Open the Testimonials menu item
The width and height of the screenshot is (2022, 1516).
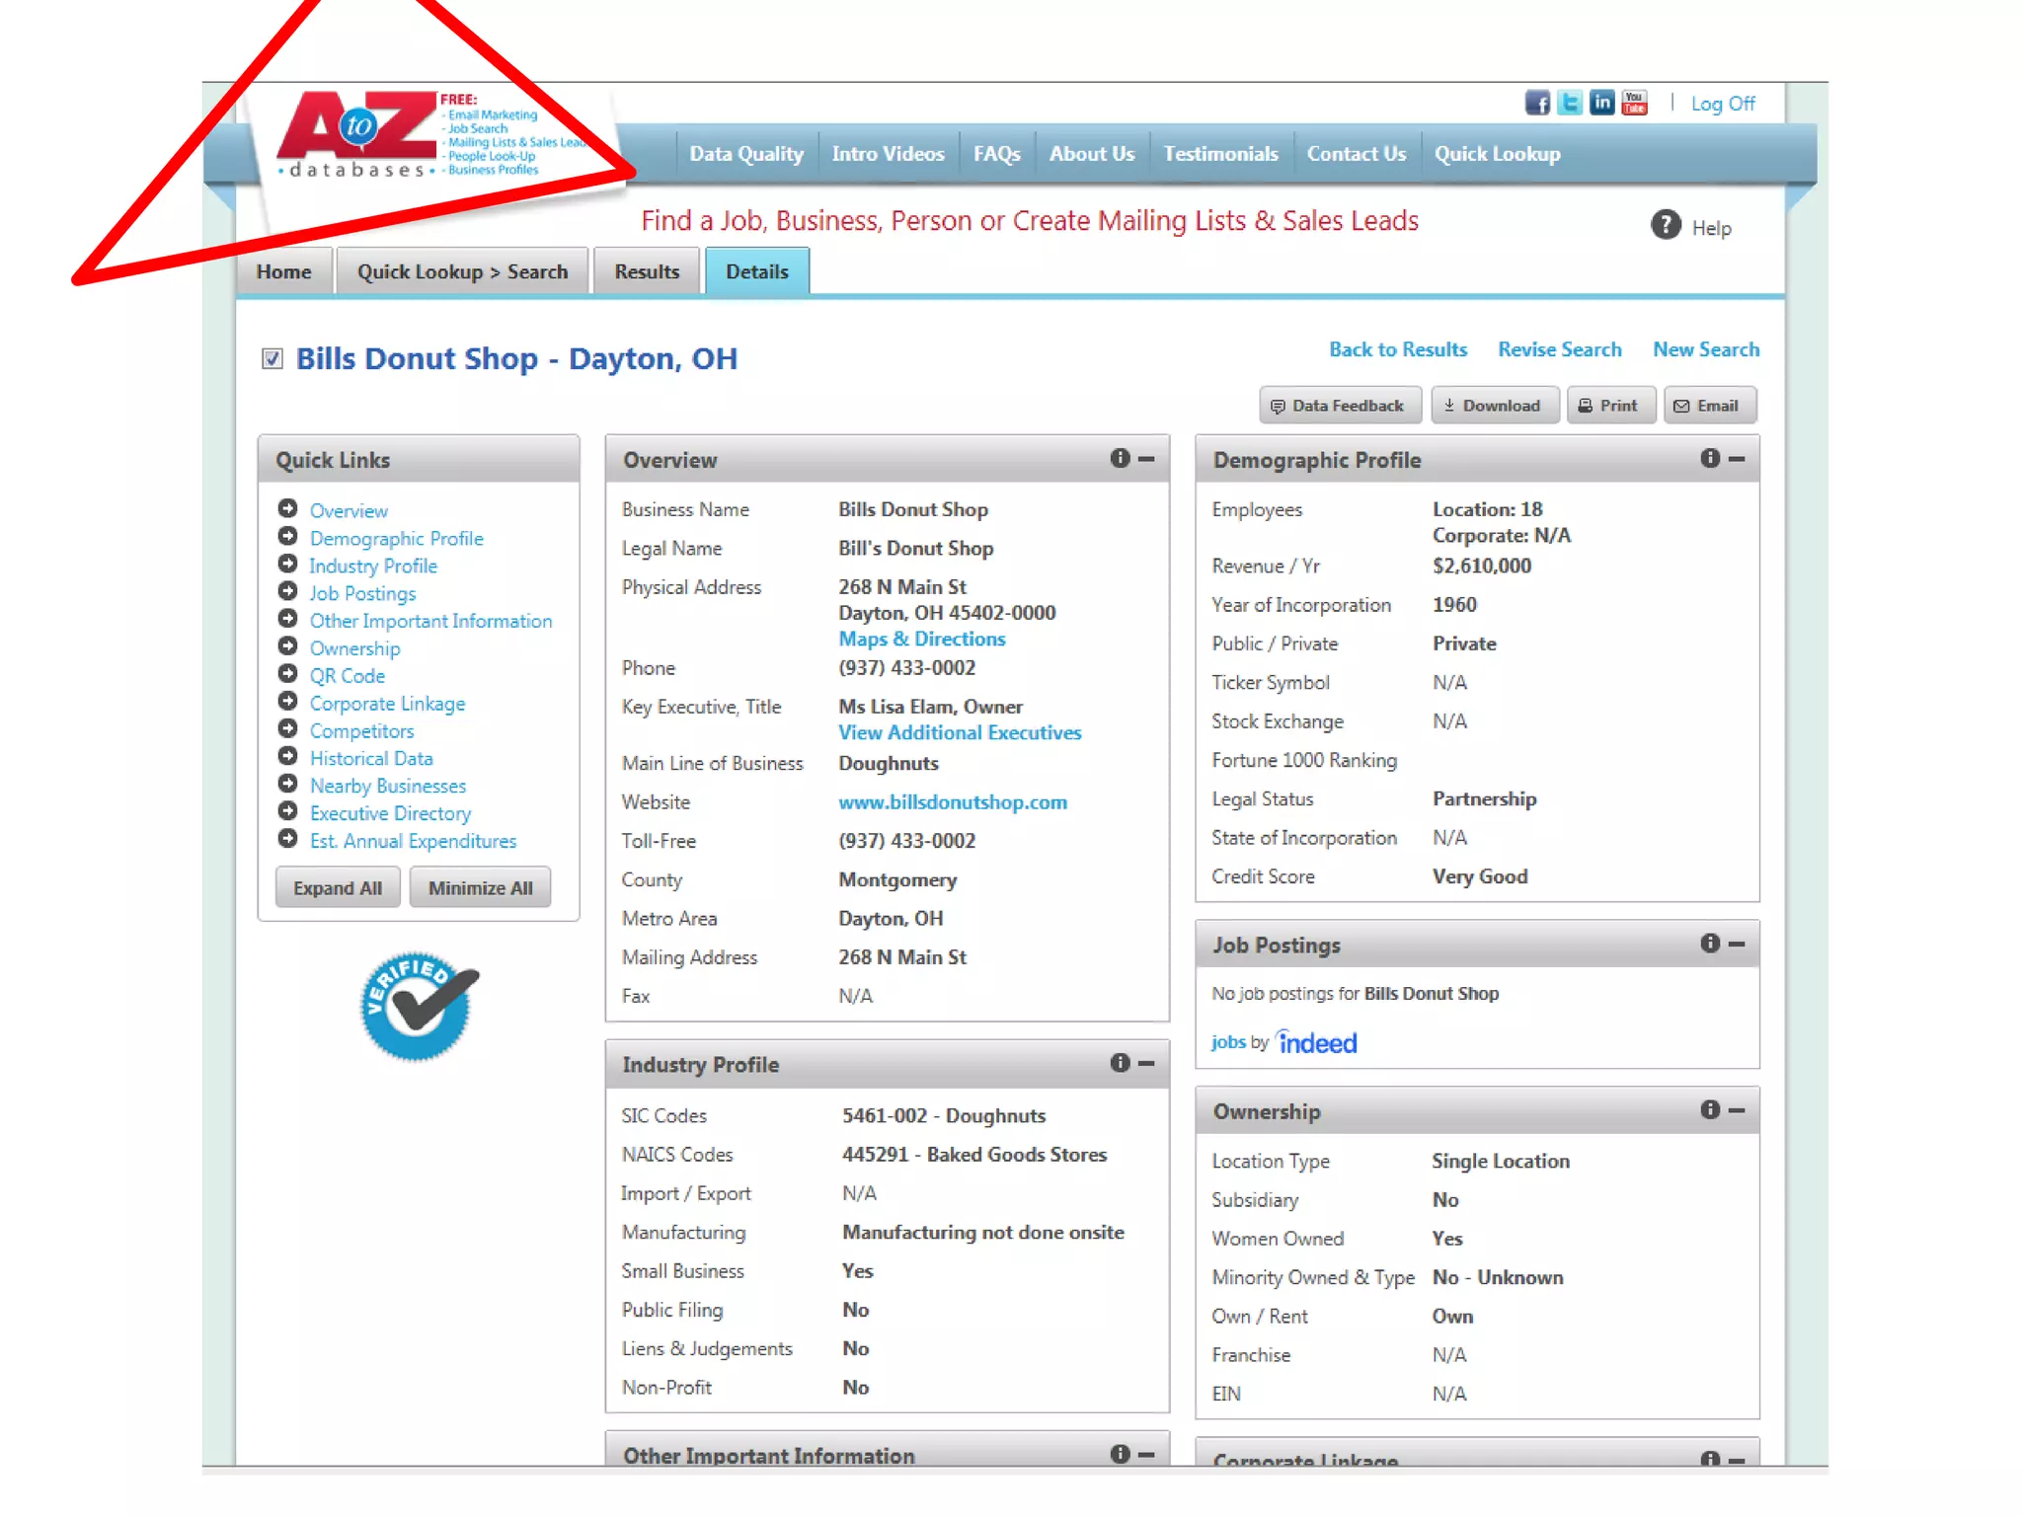point(1220,154)
